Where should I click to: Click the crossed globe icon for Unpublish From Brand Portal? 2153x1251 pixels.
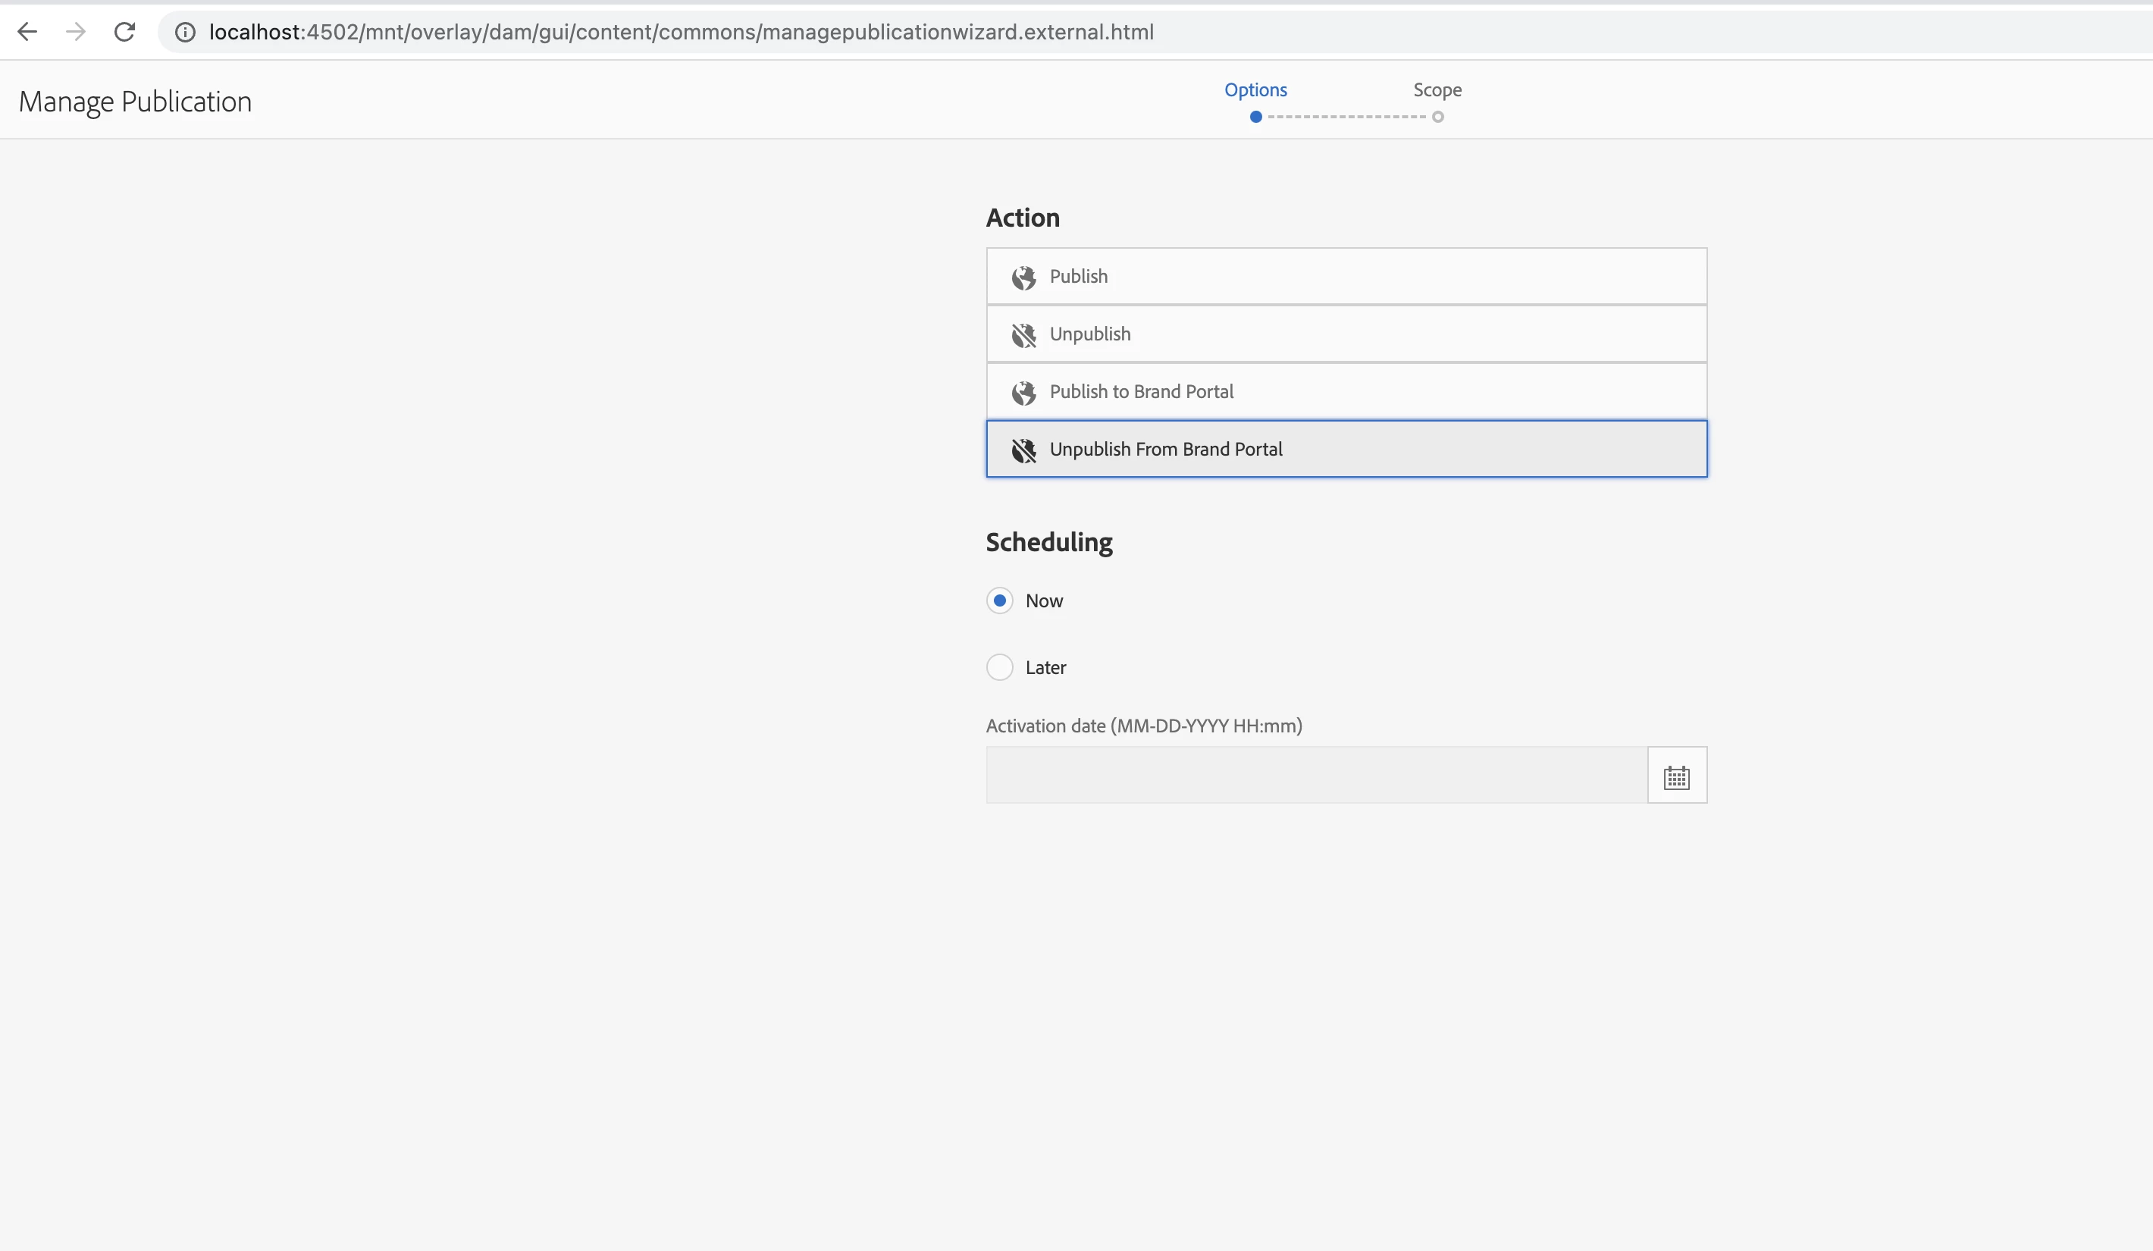[x=1023, y=450]
